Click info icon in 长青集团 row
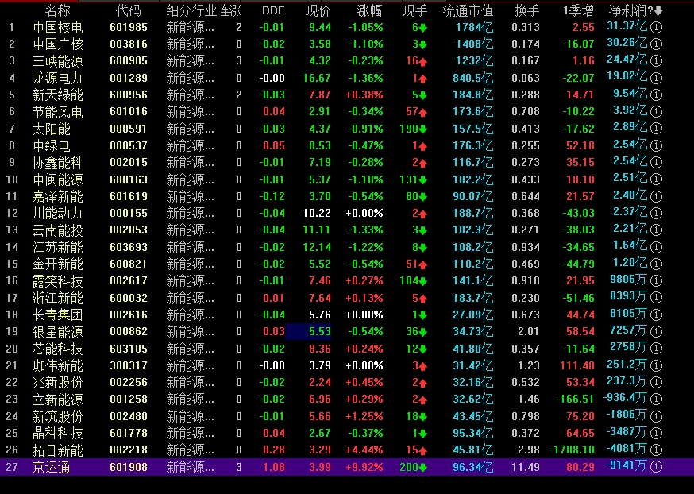The height and width of the screenshot is (494, 694). point(657,315)
